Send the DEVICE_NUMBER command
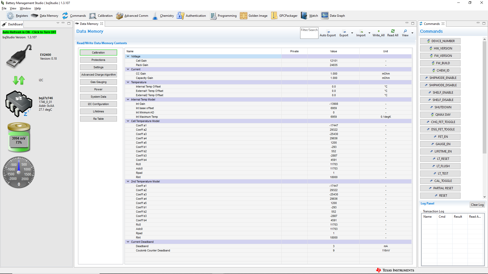This screenshot has width=488, height=274. click(x=440, y=41)
